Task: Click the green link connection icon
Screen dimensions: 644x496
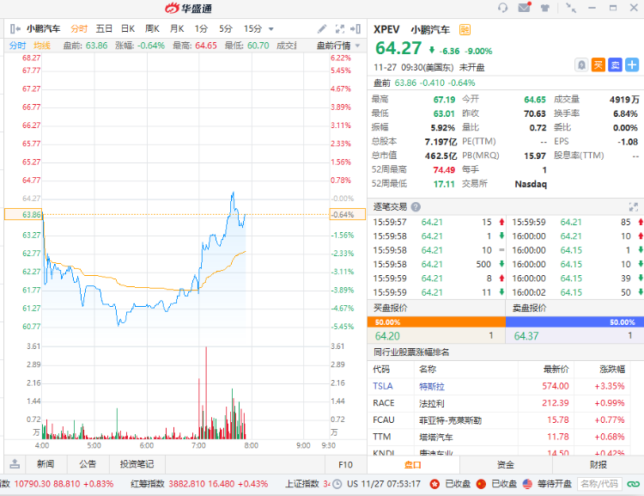Action: 634,484
